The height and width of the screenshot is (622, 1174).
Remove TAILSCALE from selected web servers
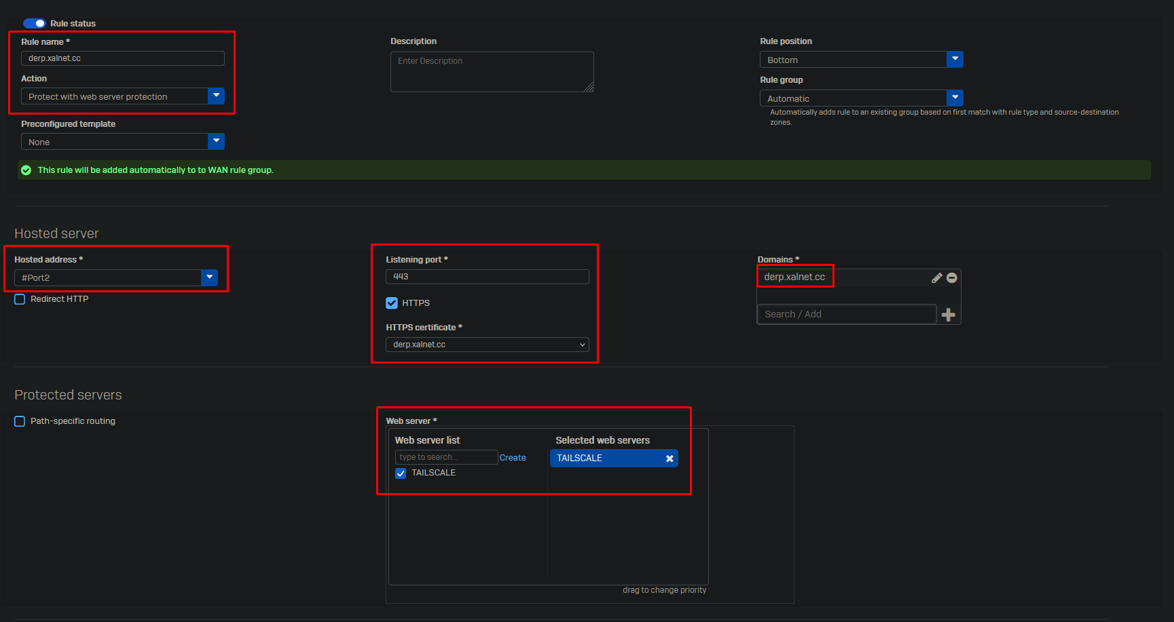[669, 459]
